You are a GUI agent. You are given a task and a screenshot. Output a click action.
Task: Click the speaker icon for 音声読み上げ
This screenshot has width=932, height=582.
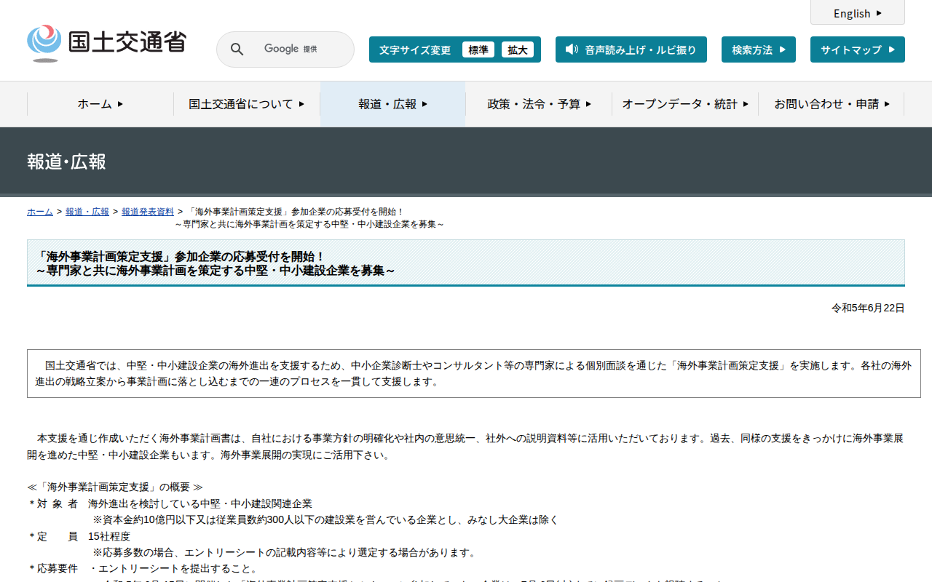coord(572,49)
